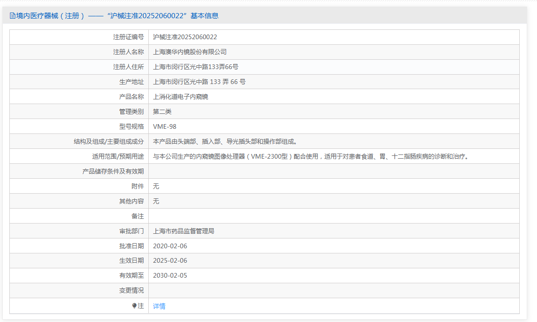
Task: Click the 批准日期 label
Action: (132, 246)
